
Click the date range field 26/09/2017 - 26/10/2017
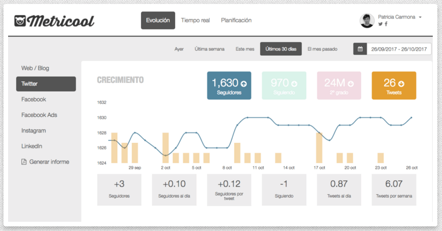(x=399, y=49)
